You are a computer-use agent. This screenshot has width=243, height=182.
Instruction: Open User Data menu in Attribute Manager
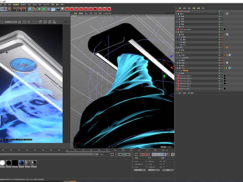[190, 93]
